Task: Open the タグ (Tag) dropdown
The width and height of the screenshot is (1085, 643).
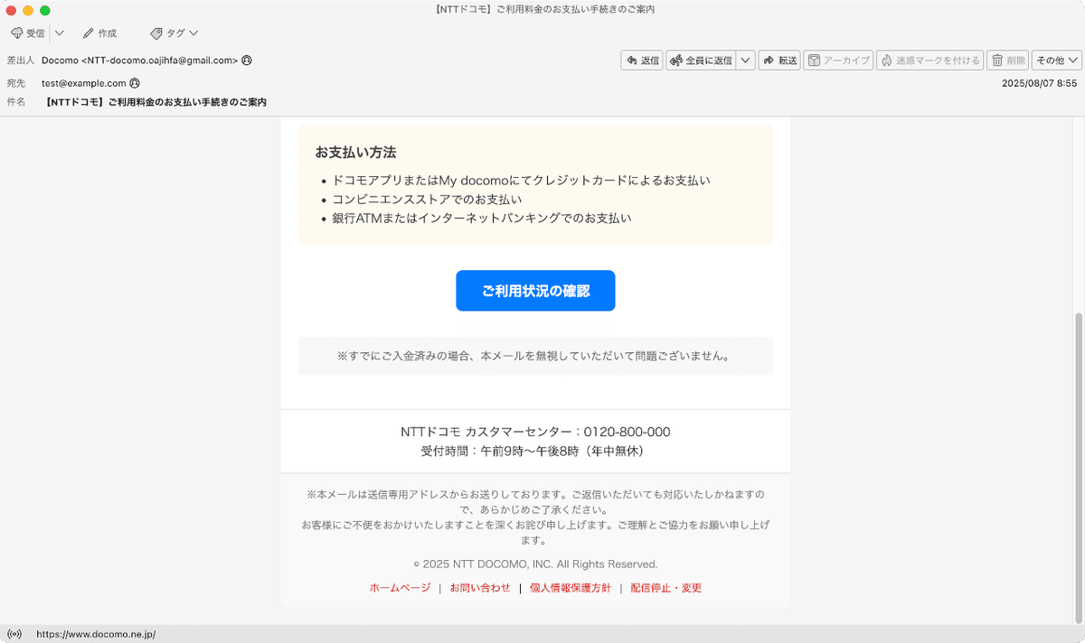Action: [175, 33]
